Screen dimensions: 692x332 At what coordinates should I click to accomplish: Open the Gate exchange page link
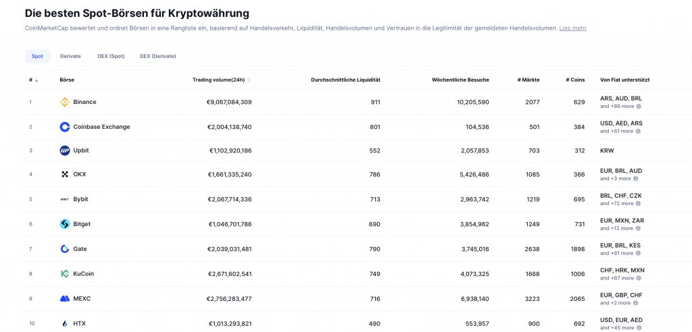click(80, 249)
